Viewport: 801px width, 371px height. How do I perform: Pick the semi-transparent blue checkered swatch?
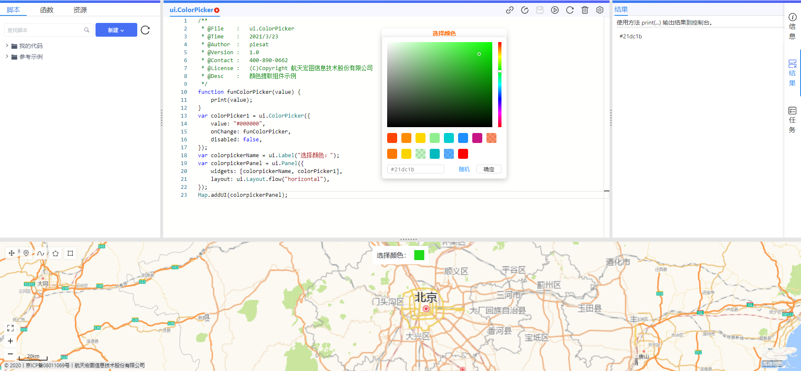(x=449, y=154)
